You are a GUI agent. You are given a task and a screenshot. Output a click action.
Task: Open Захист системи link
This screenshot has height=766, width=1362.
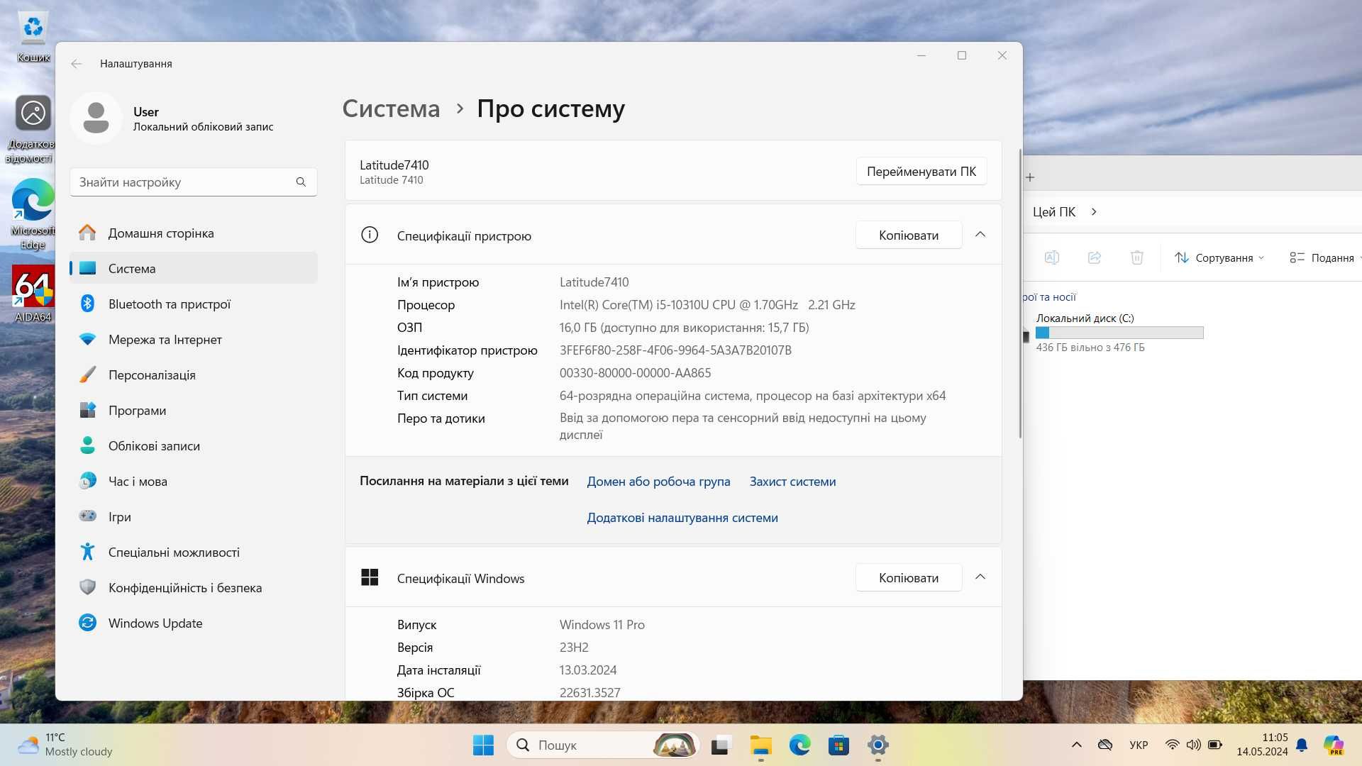(x=792, y=482)
